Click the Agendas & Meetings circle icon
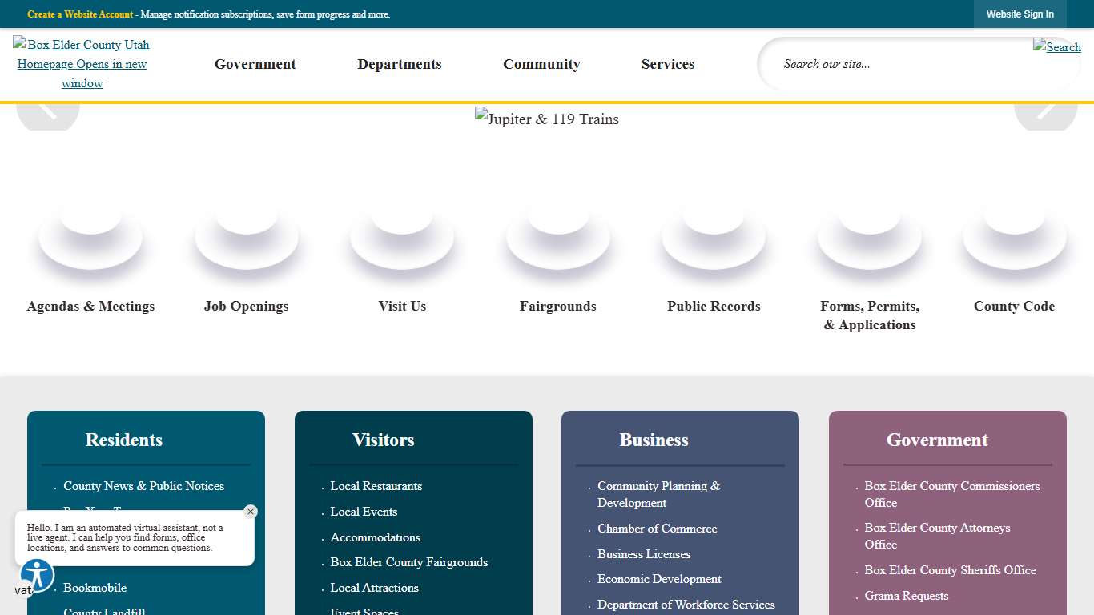1094x615 pixels. click(90, 238)
